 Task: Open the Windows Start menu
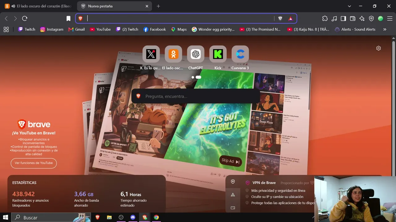(6, 217)
